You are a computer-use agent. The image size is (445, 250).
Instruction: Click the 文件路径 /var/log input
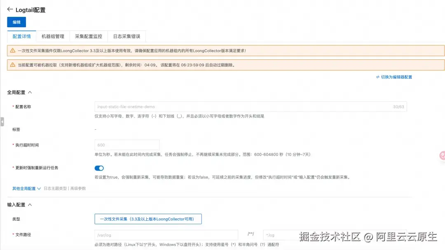click(166, 235)
